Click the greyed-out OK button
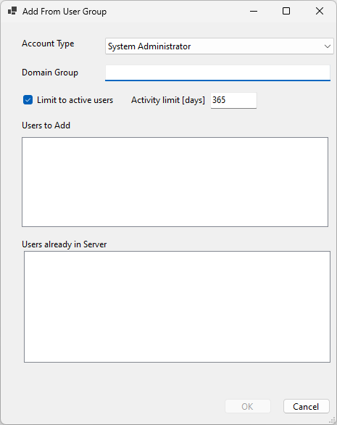The width and height of the screenshot is (337, 425). 248,406
